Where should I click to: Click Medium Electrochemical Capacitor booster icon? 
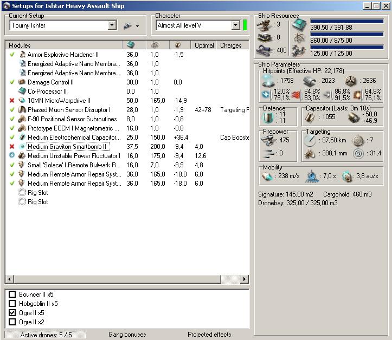click(x=22, y=137)
